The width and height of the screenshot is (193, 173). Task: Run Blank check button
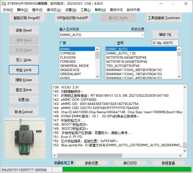(24, 90)
